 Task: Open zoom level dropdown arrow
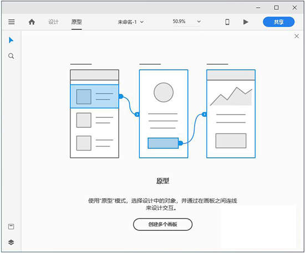pyautogui.click(x=199, y=22)
